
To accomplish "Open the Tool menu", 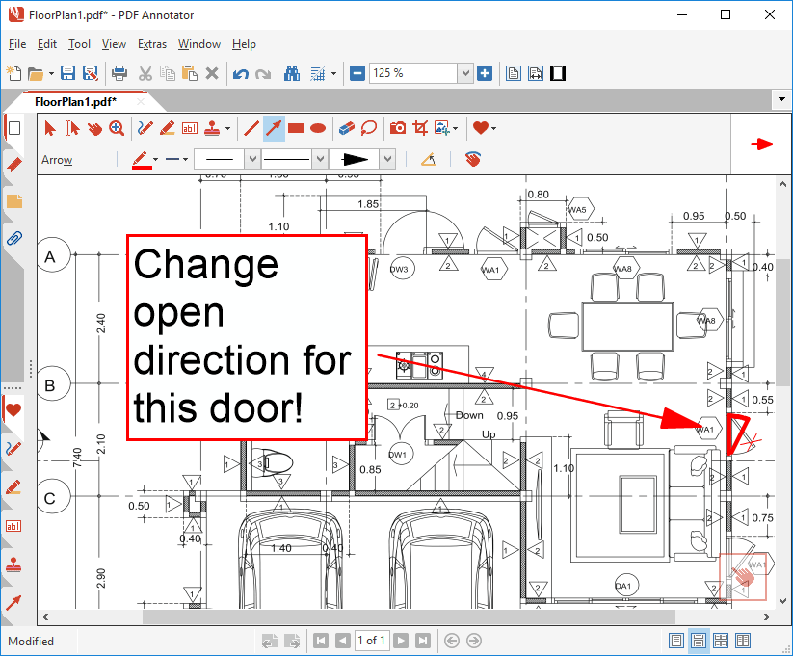I will [79, 44].
